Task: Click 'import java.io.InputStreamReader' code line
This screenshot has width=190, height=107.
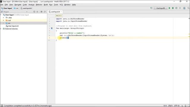Action: tap(72, 21)
